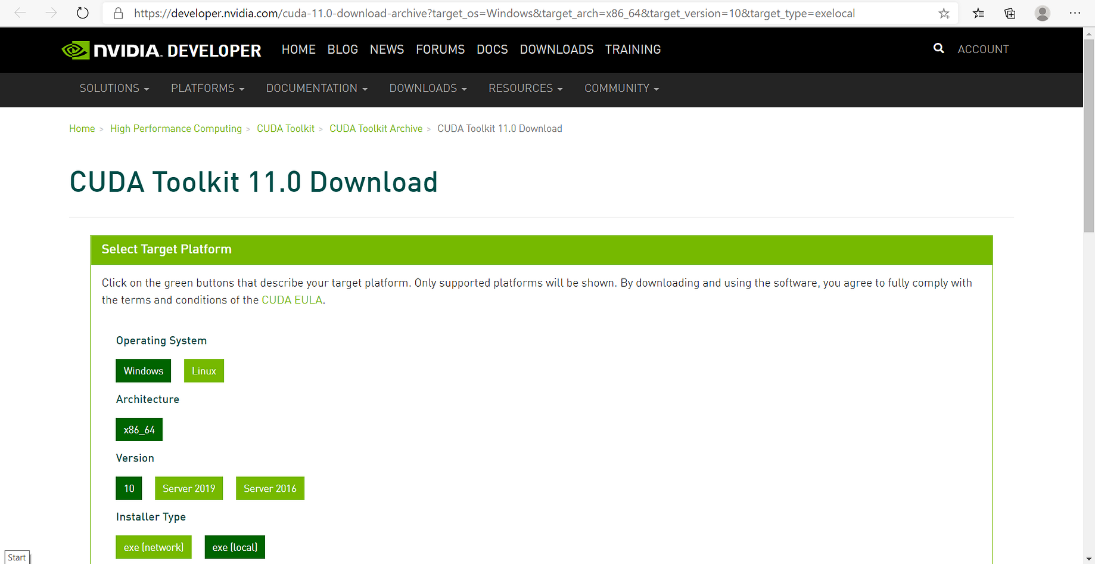Viewport: 1095px width, 564px height.
Task: Expand the secondary DOWNLOADS dropdown menu
Action: point(428,88)
